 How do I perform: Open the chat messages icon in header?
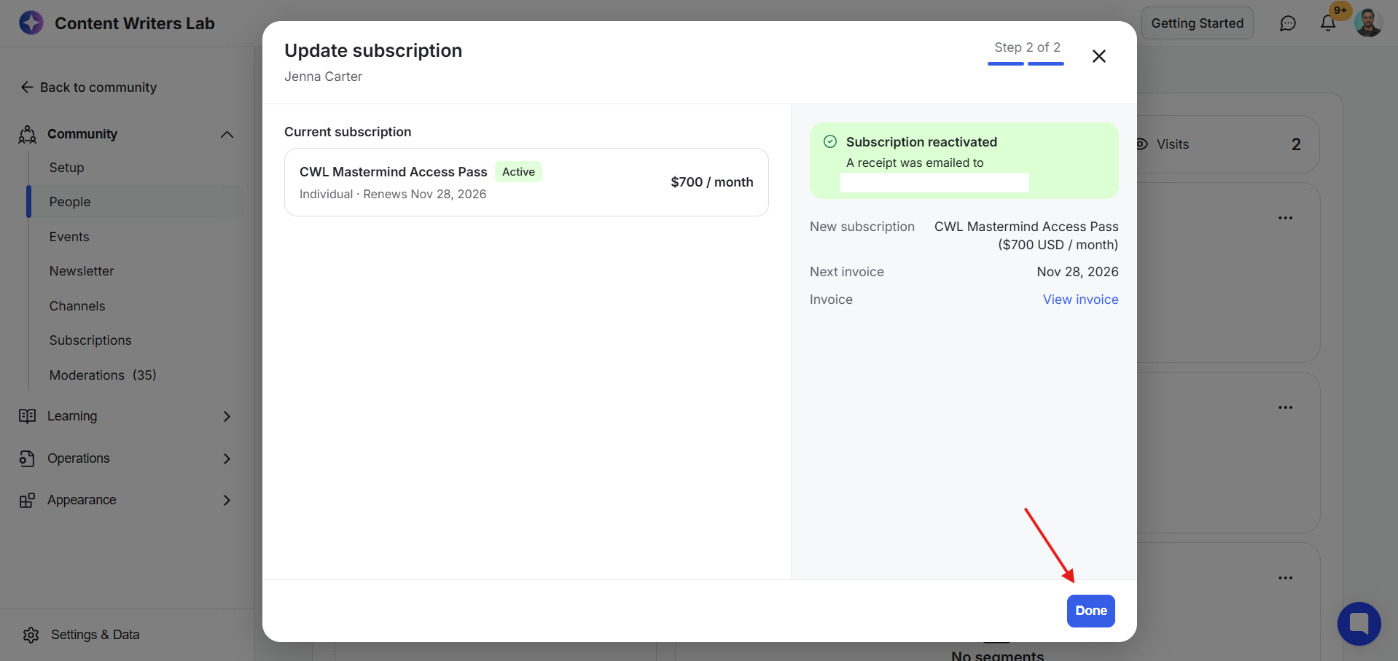pos(1288,23)
